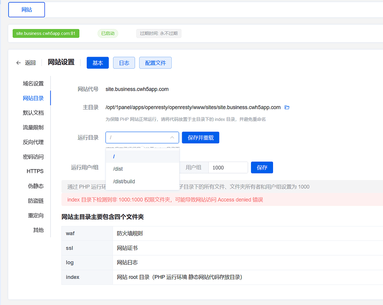Click the 网站 tab at the top
Viewport: 383px width, 305px height.
tap(26, 9)
